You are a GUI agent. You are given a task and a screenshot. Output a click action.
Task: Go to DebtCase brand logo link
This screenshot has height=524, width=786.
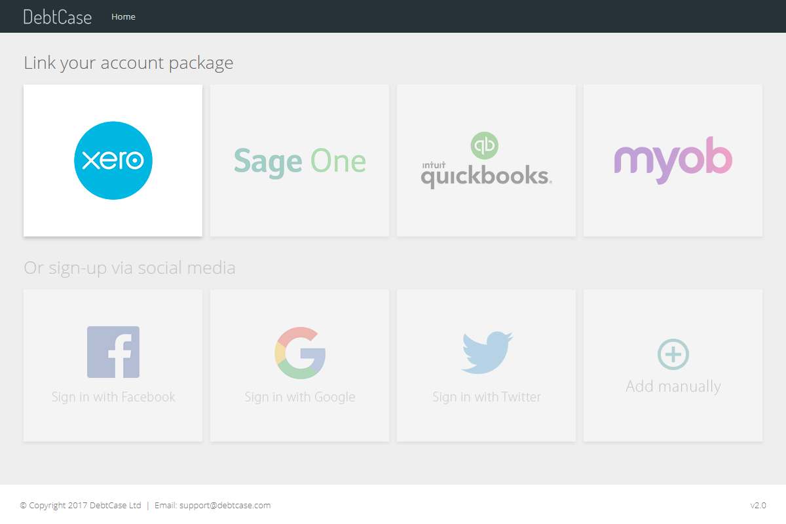[58, 16]
